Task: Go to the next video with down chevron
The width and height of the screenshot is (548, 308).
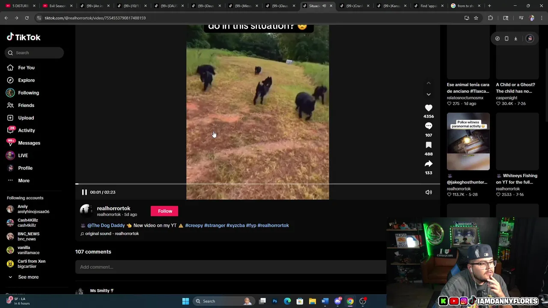Action: click(429, 94)
